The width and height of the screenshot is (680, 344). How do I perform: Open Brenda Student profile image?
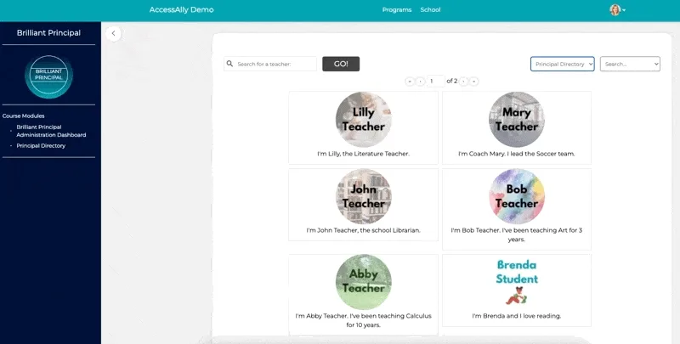(x=517, y=282)
